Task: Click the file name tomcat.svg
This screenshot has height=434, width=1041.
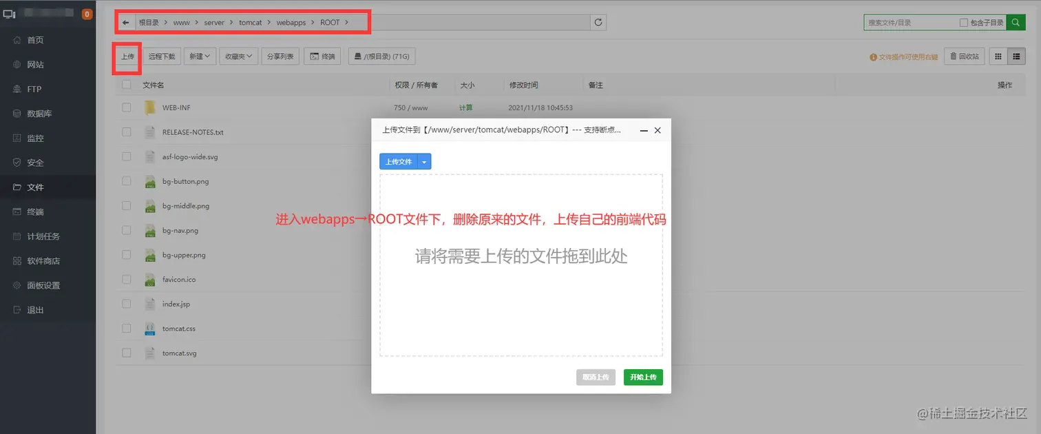Action: [x=180, y=353]
